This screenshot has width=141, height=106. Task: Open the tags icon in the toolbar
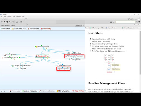[10, 22]
